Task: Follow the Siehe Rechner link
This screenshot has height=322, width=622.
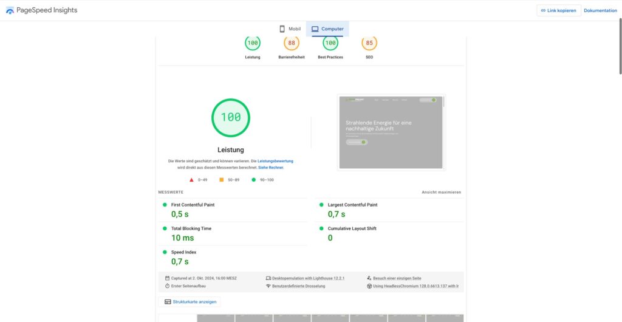Action: click(271, 167)
